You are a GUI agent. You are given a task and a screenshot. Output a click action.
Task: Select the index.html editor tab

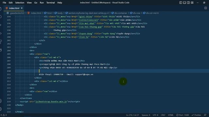click(14, 8)
